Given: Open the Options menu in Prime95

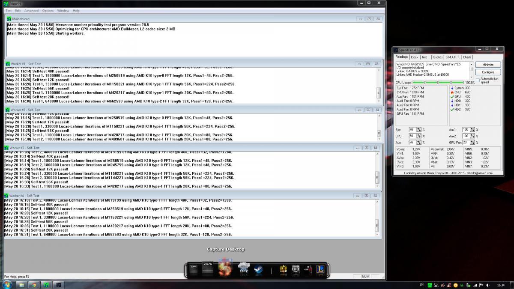Looking at the screenshot, I should (48, 11).
